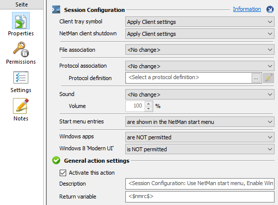This screenshot has width=278, height=205.
Task: Click the Seite column header
Action: pyautogui.click(x=21, y=4)
